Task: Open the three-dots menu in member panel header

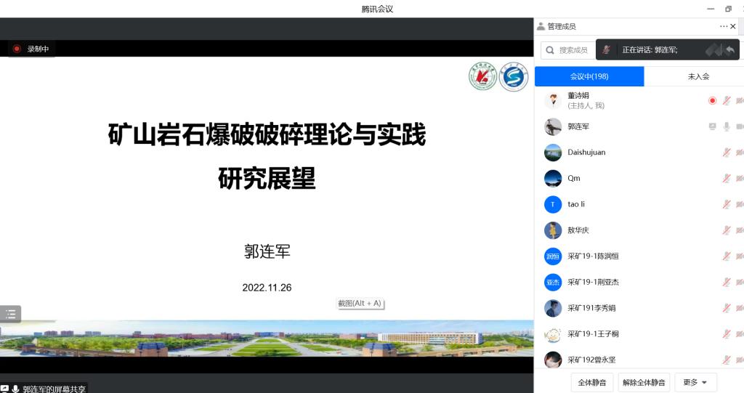Action: (x=724, y=26)
